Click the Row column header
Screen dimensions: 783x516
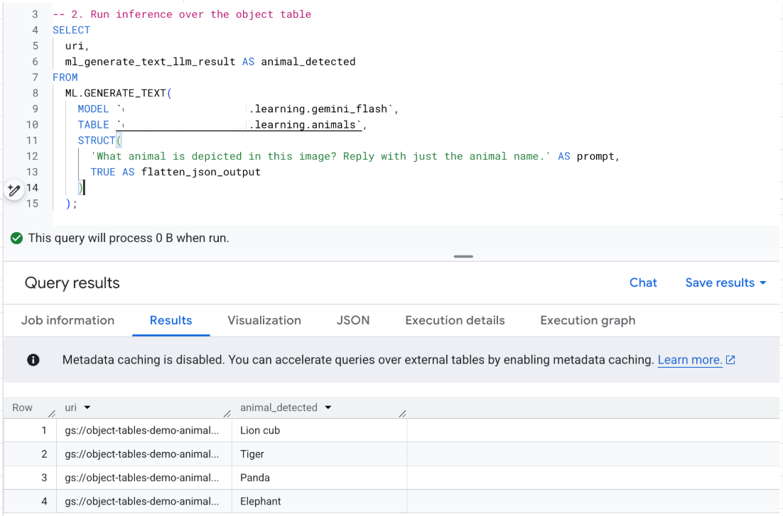(23, 407)
